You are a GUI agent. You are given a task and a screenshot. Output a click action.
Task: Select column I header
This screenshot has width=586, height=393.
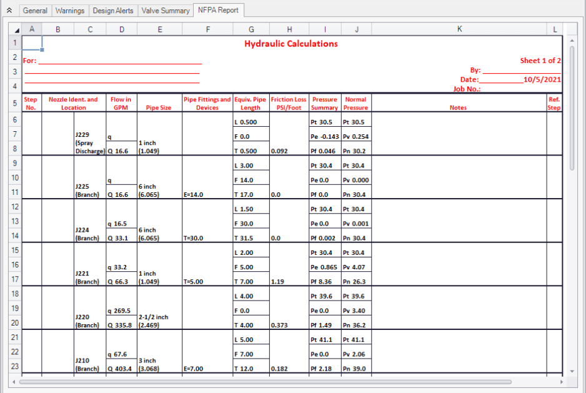pyautogui.click(x=325, y=29)
